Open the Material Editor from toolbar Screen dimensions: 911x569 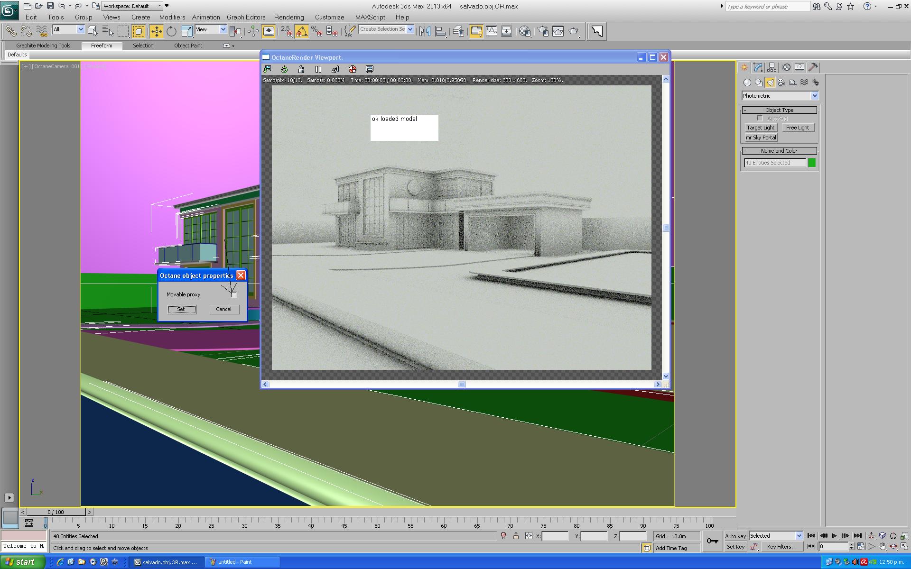[x=525, y=31]
